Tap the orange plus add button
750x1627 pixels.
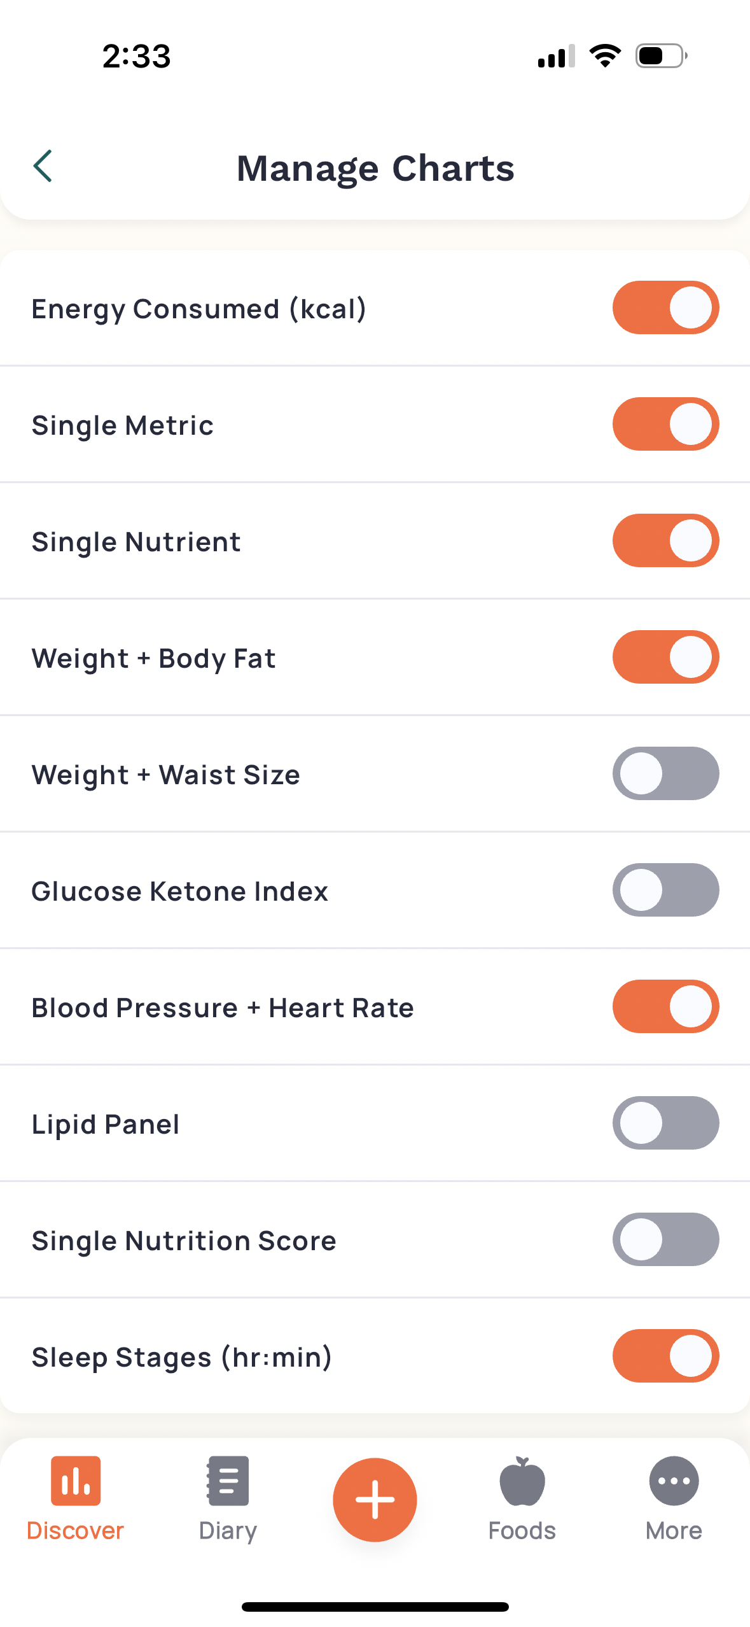coord(375,1499)
